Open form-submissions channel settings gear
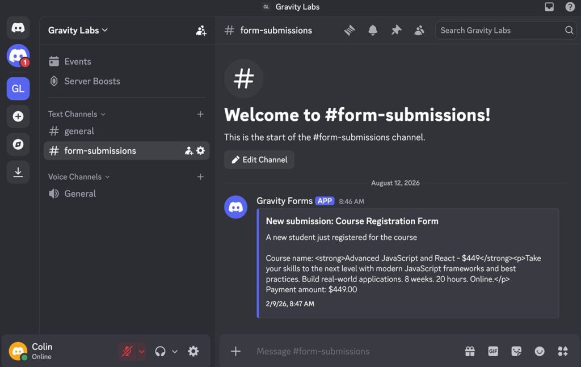 pos(200,150)
